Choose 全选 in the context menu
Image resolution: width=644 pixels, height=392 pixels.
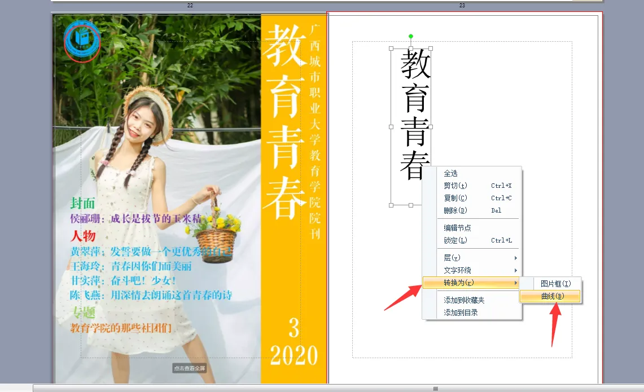(472, 173)
